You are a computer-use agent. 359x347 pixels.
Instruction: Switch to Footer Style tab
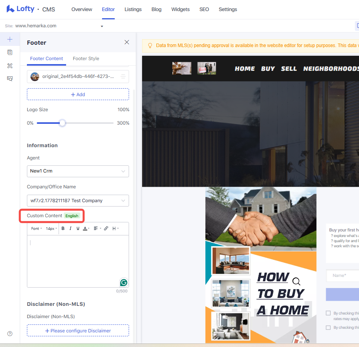[86, 59]
